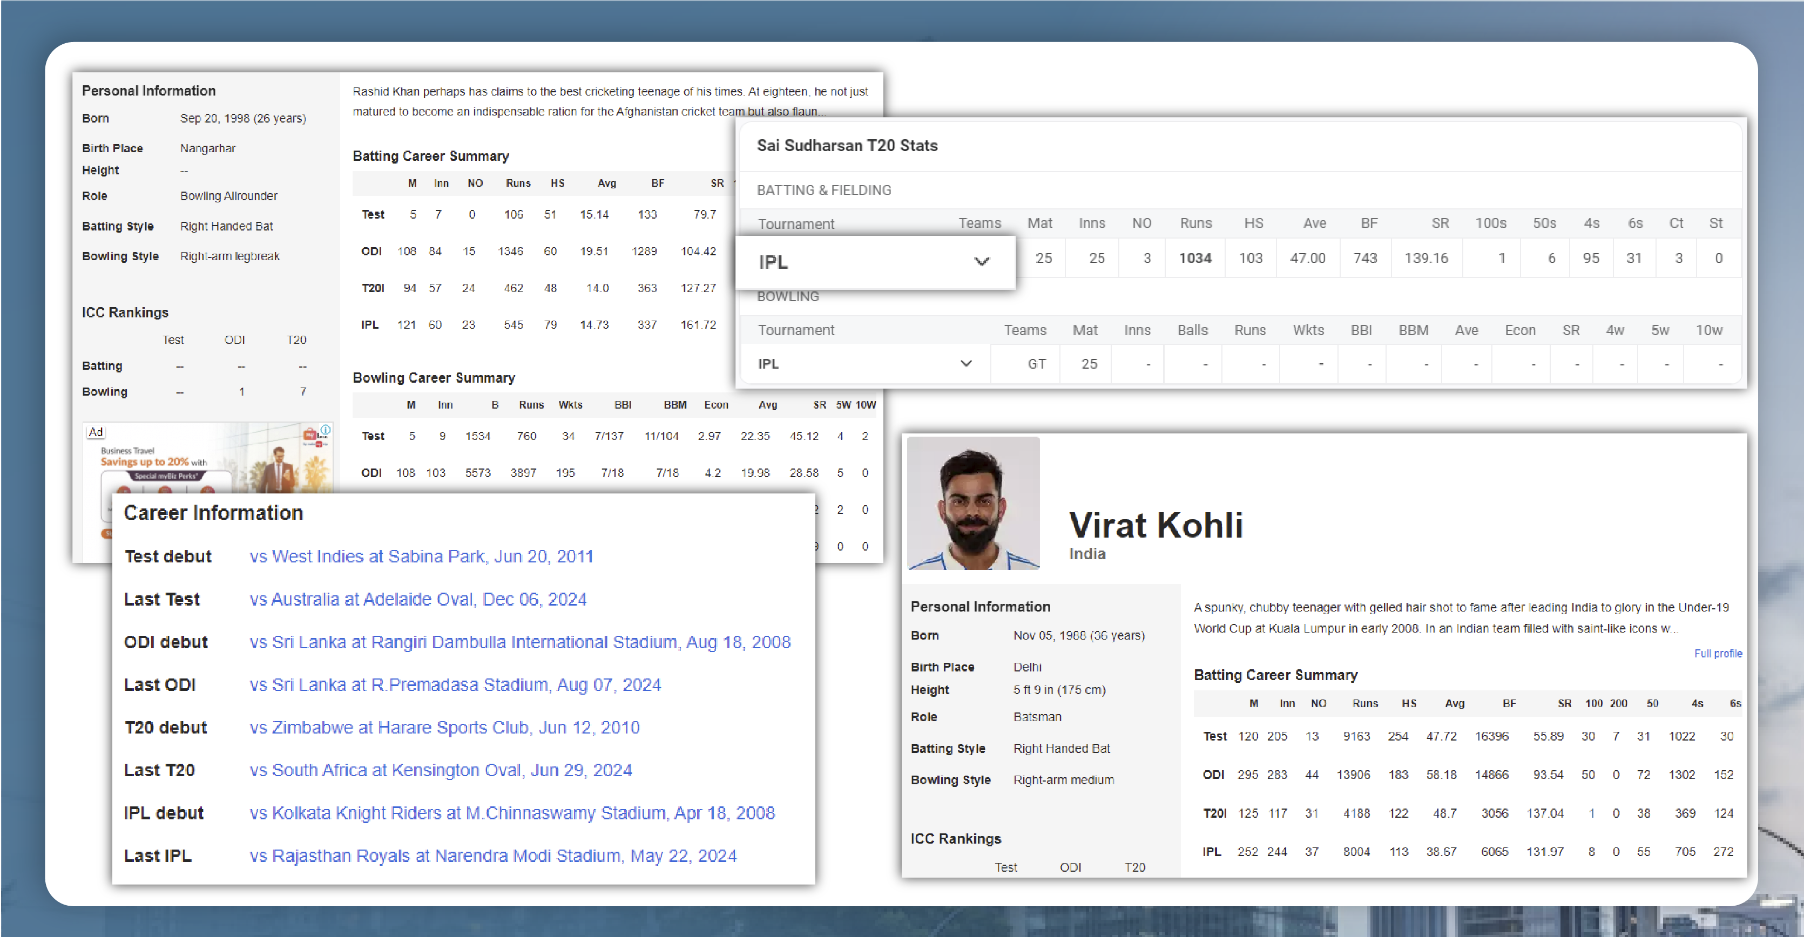This screenshot has width=1804, height=937.
Task: Click Rashid Khan Test best bowling 7/137
Action: pyautogui.click(x=609, y=436)
